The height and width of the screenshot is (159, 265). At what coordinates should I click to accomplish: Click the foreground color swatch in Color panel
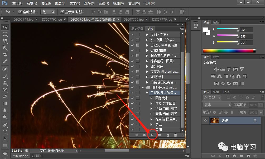coord(205,30)
